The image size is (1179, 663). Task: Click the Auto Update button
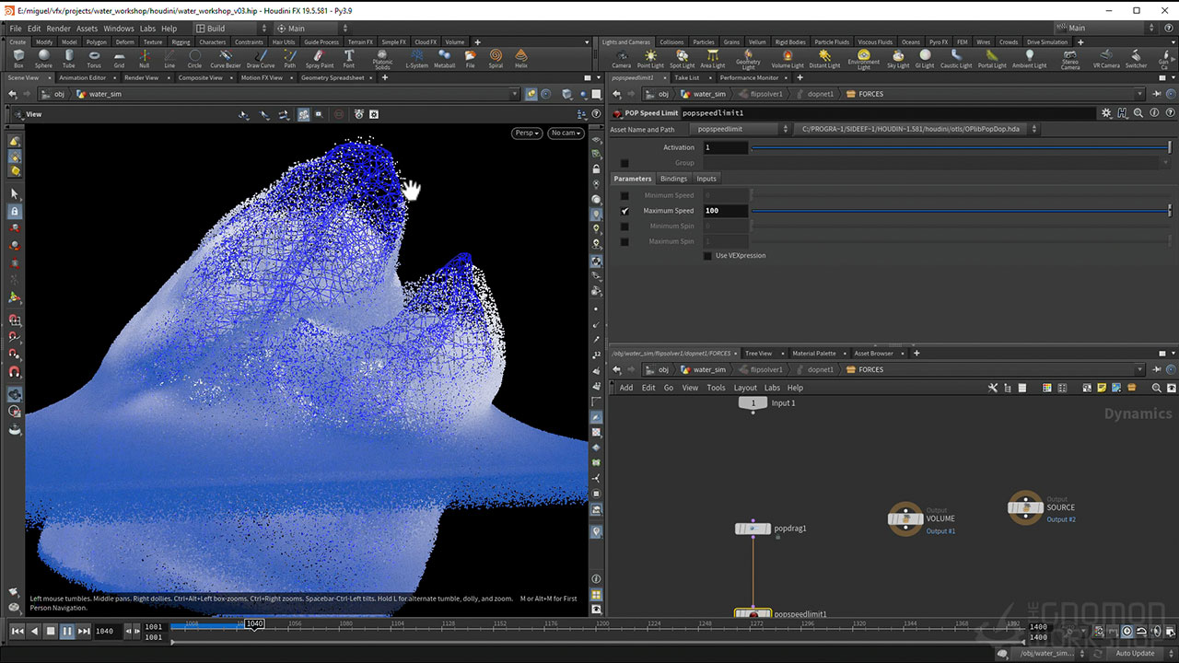[x=1135, y=653]
